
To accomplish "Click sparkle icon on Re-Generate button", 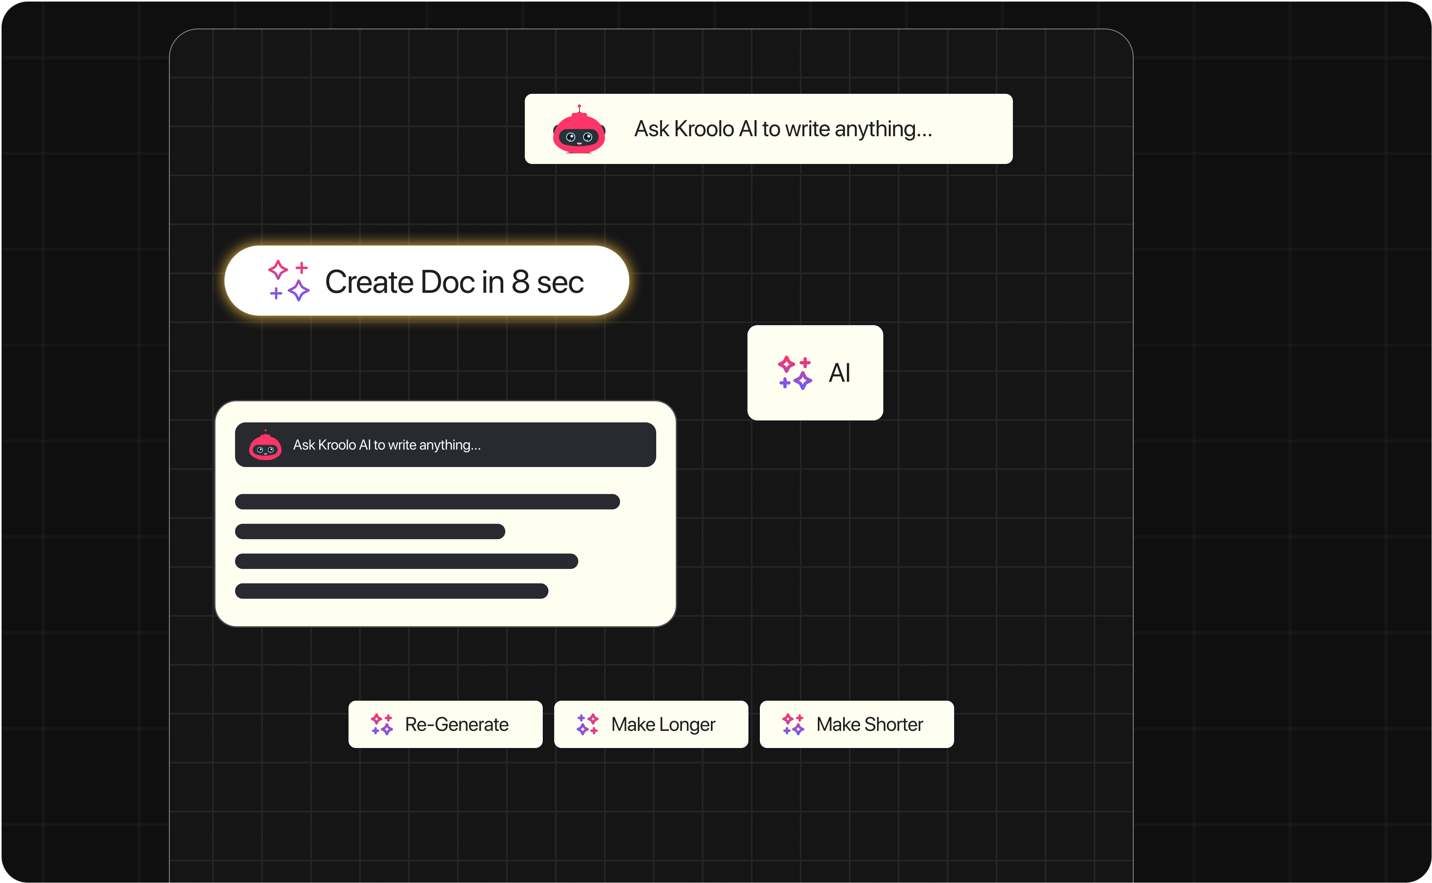I will (x=382, y=724).
